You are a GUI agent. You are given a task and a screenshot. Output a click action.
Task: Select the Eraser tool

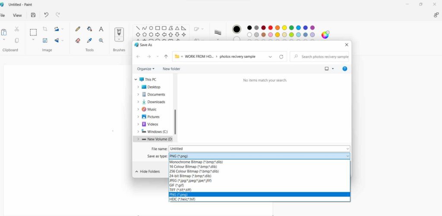(x=78, y=41)
